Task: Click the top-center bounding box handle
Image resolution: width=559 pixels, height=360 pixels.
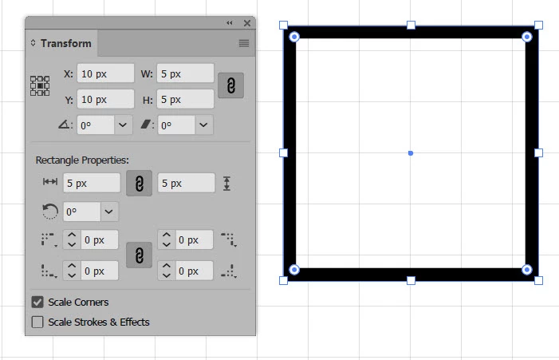Action: tap(411, 25)
